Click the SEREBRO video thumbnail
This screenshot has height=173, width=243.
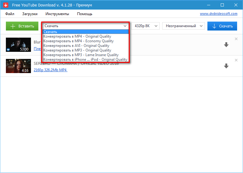coord(18,66)
